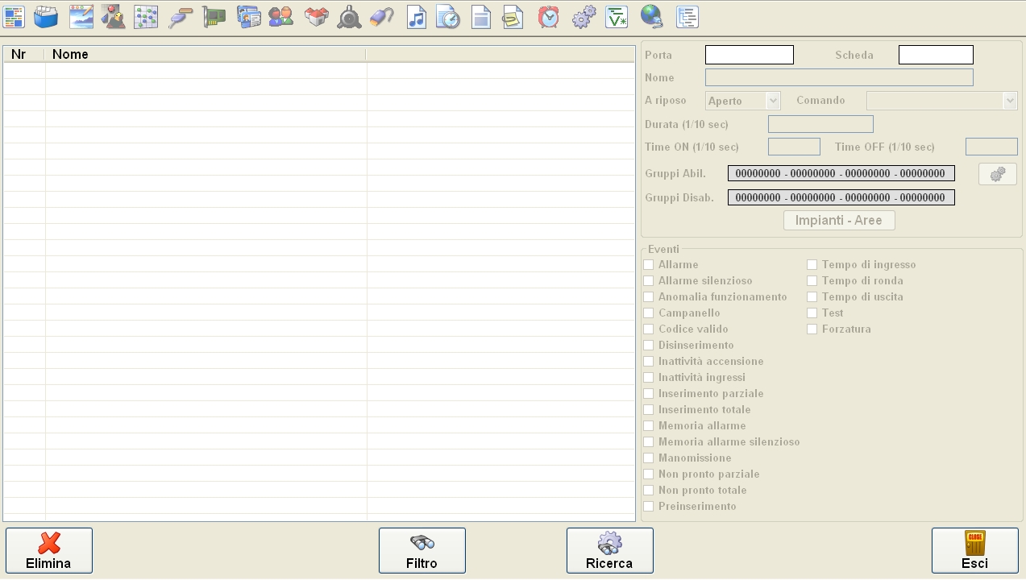
Task: Click the Ricerca button
Action: tap(609, 551)
